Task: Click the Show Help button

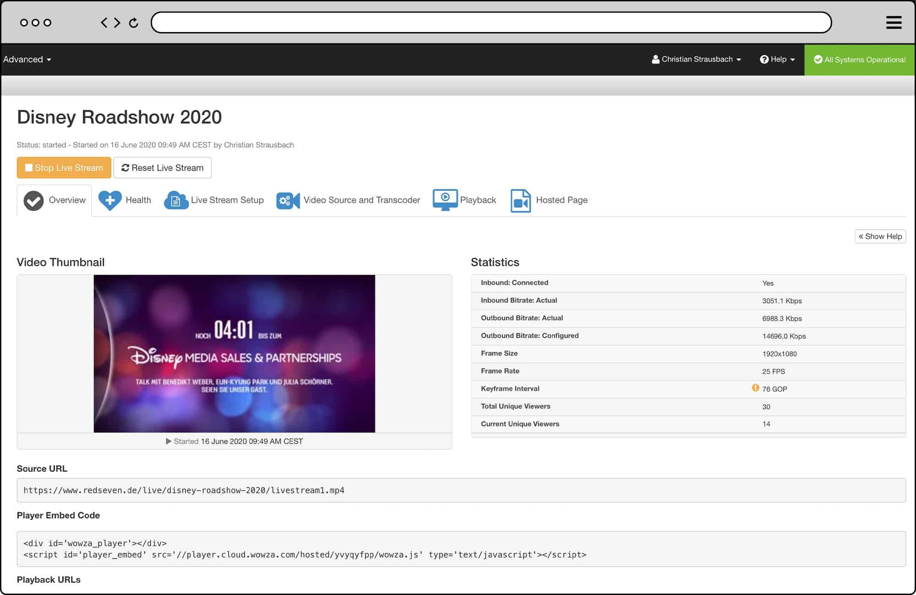Action: 880,236
